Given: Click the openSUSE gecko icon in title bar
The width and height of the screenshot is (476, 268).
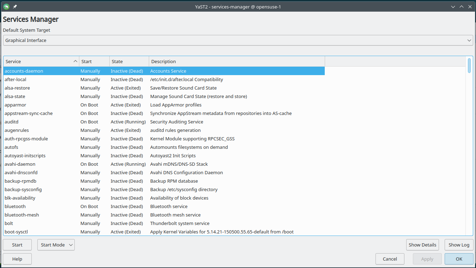Looking at the screenshot, I should (6, 6).
